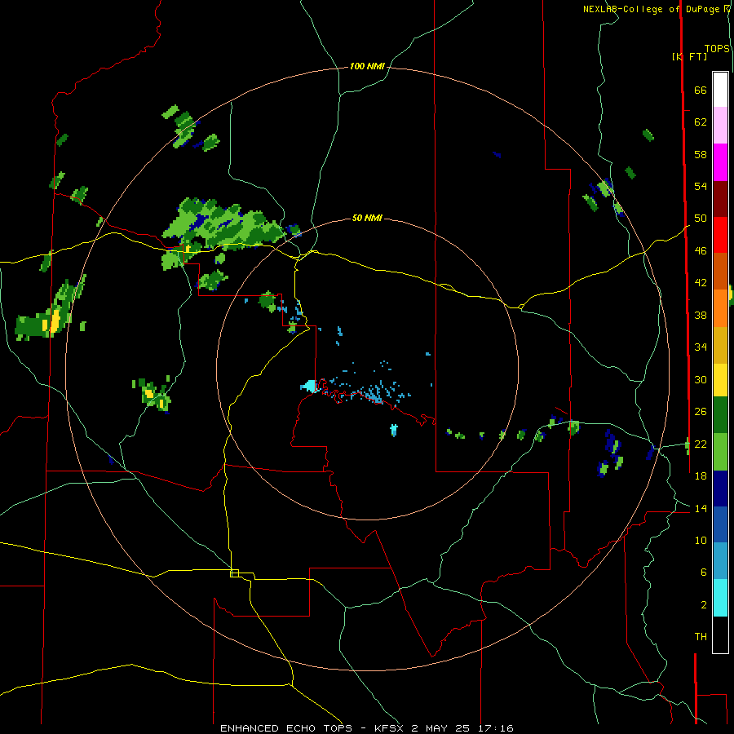Click the TOPS legend title
This screenshot has width=734, height=734.
point(717,49)
